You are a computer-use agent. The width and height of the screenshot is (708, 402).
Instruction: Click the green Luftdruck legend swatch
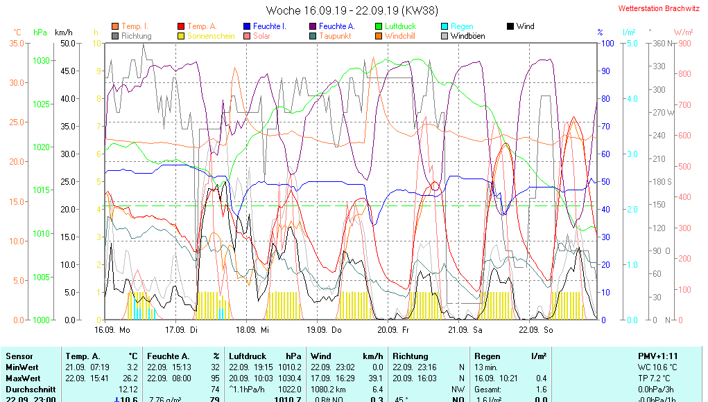click(x=379, y=26)
